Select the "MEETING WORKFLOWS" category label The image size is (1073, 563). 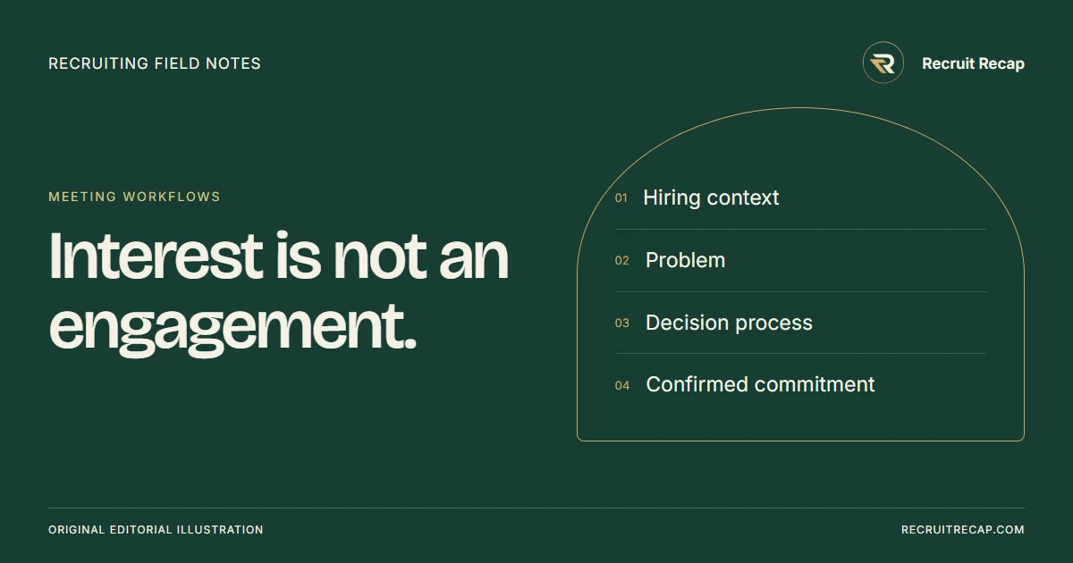coord(134,197)
